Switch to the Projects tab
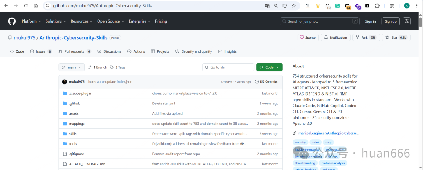423x170 pixels. coord(160,51)
